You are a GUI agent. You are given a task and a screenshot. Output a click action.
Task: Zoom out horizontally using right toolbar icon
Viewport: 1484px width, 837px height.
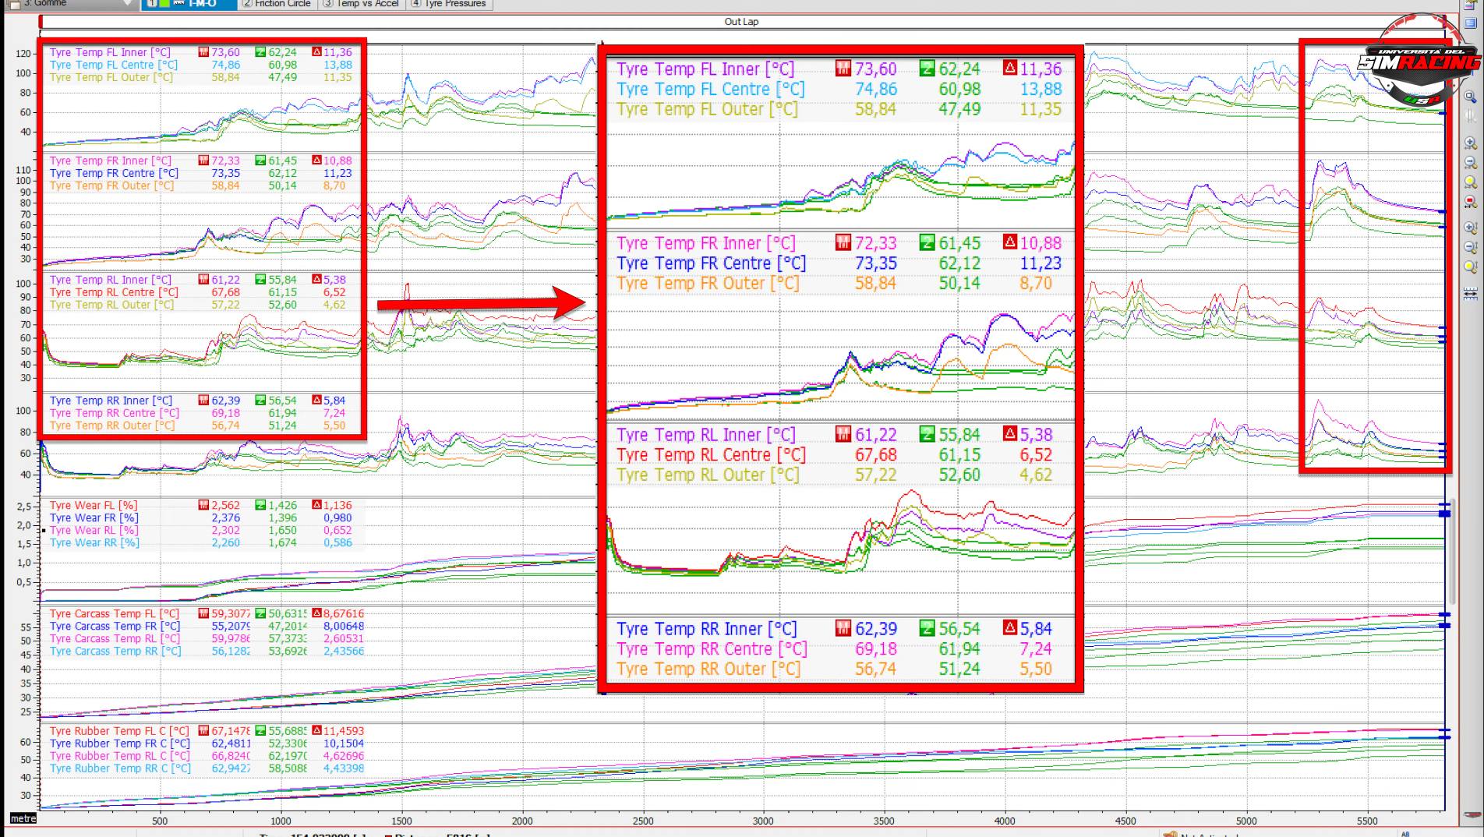coord(1470,163)
